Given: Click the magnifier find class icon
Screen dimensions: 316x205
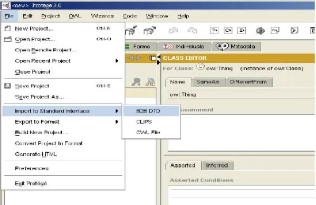Looking at the screenshot, I should coord(150,82).
